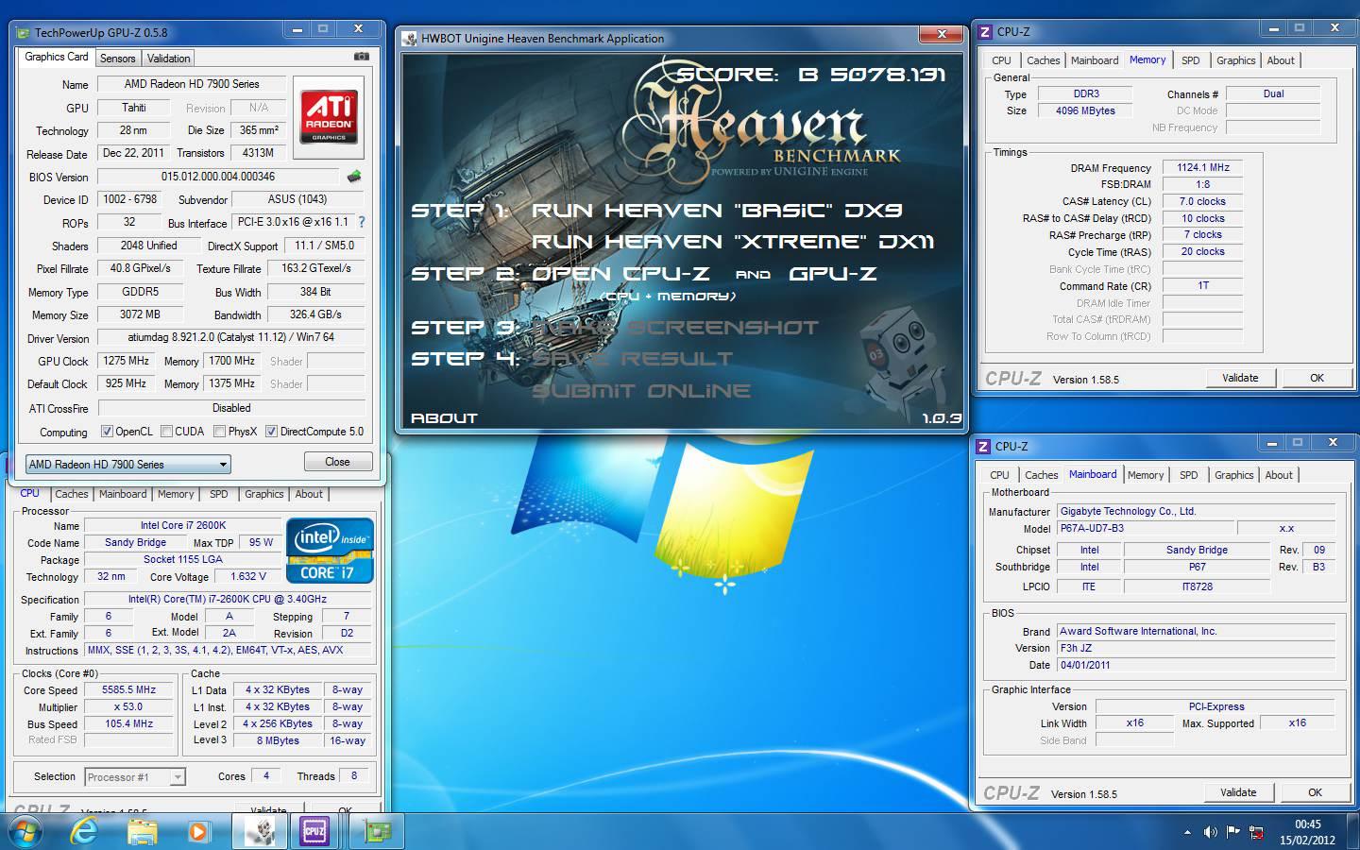Open Memory tab in bottom-left CPU-Z window
The image size is (1360, 850).
(176, 494)
